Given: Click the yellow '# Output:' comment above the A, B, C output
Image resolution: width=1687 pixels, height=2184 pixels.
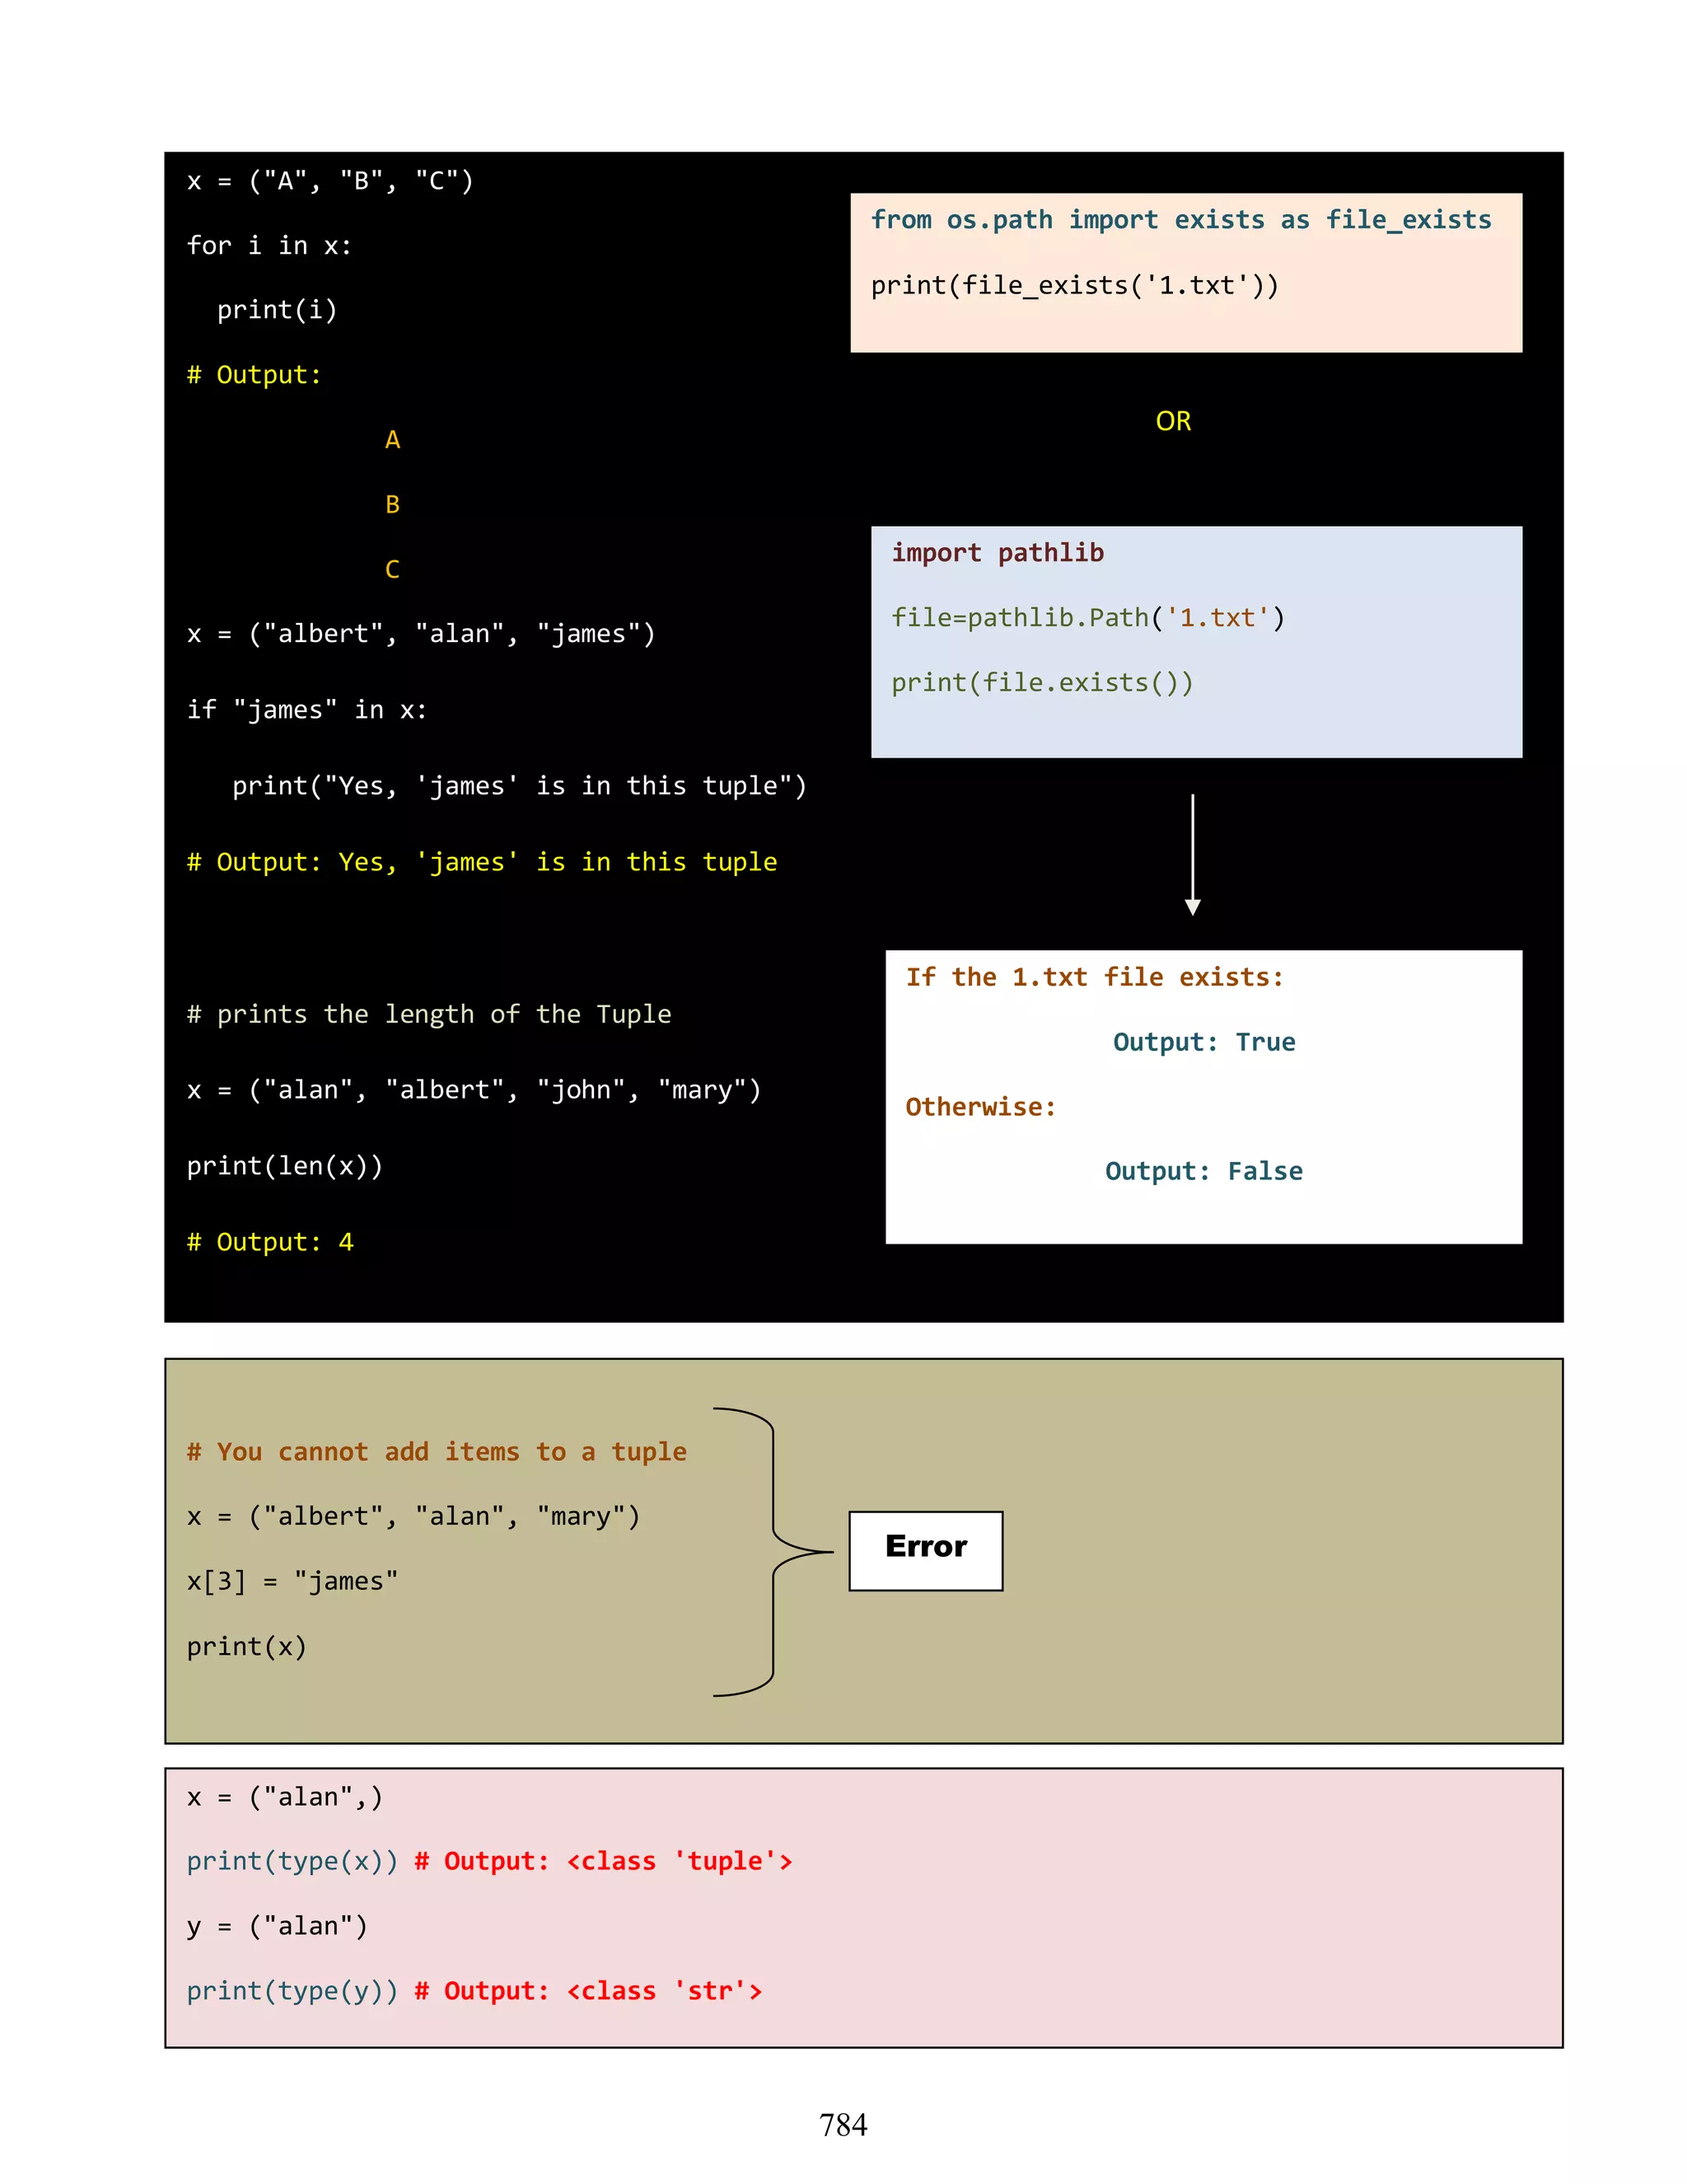Looking at the screenshot, I should tap(254, 375).
